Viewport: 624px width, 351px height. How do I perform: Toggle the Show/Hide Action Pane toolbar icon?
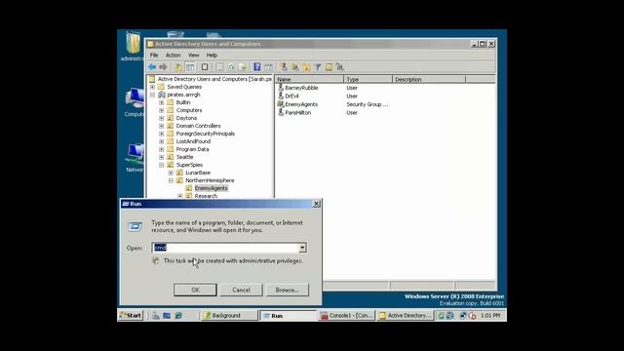(269, 67)
